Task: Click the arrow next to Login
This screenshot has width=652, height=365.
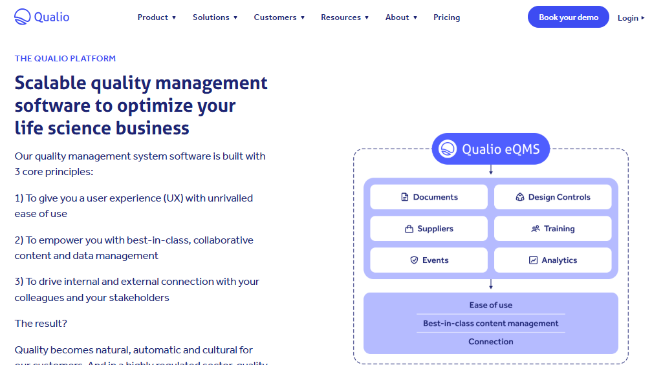Action: click(x=643, y=18)
